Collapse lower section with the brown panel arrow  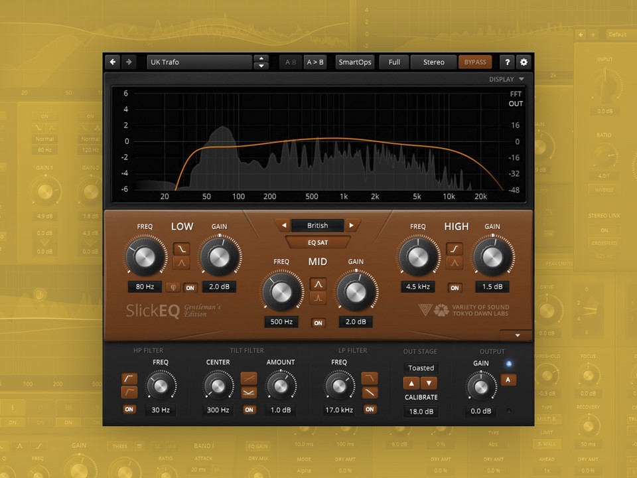(517, 335)
